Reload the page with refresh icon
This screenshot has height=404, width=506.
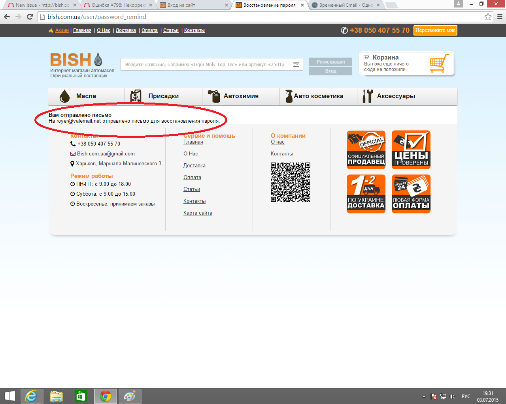click(x=30, y=17)
